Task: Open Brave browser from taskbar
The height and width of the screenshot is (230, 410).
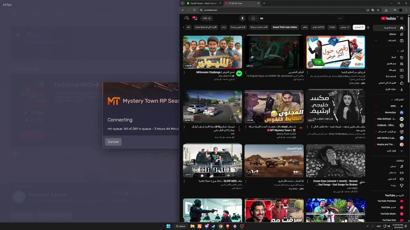Action: [228, 226]
